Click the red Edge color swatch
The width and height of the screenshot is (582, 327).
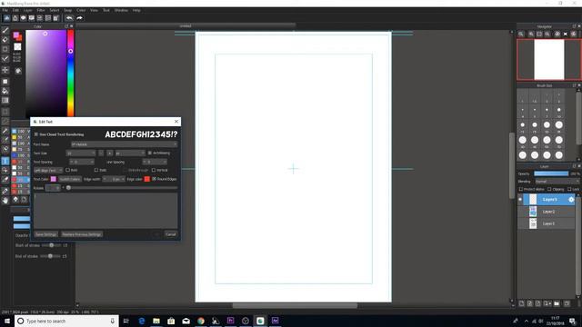[x=147, y=179]
